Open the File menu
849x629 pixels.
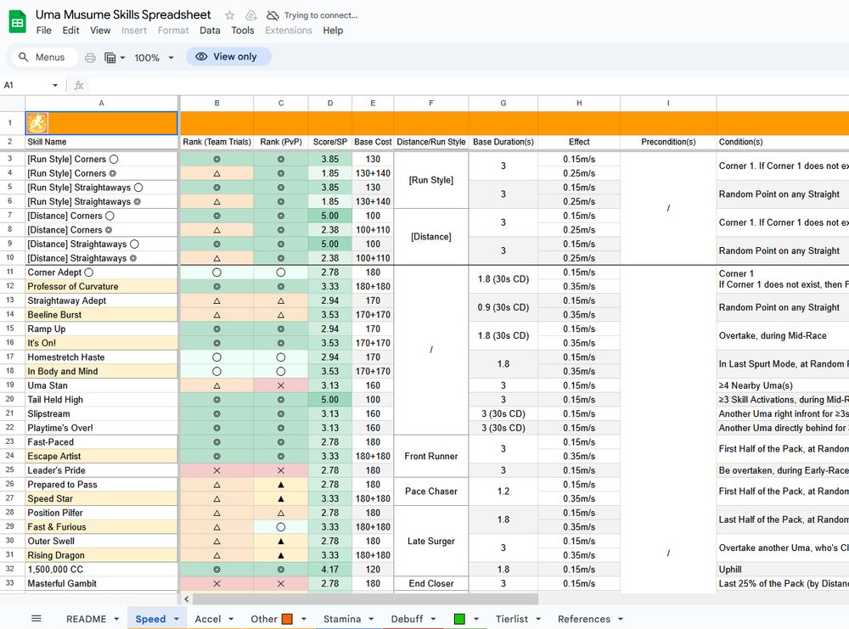(44, 31)
